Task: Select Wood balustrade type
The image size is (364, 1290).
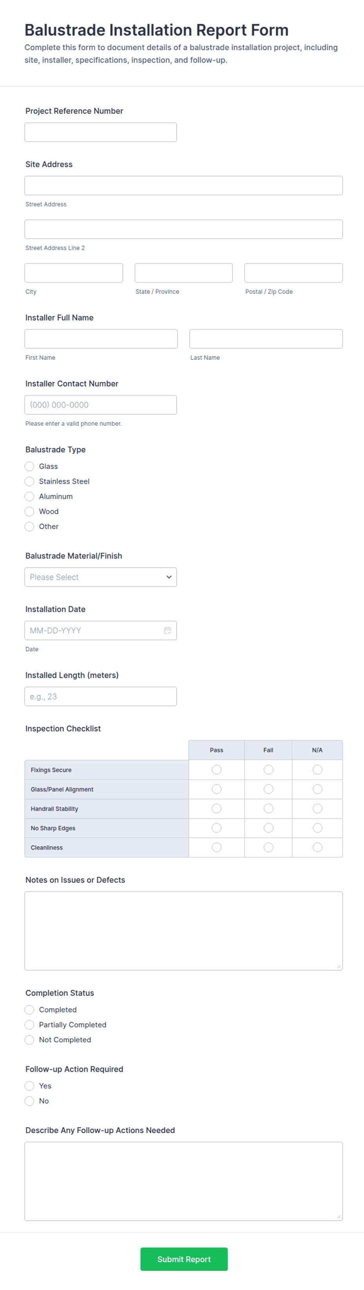Action: (29, 511)
